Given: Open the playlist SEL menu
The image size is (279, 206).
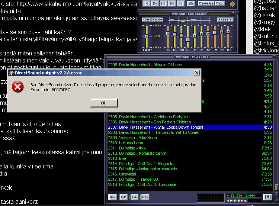Looking at the screenshot, I should click(134, 197).
